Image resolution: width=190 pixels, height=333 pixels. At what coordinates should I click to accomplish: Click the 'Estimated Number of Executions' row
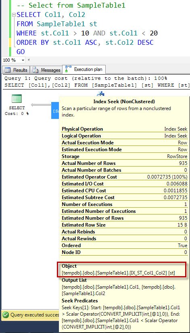[x=125, y=211]
